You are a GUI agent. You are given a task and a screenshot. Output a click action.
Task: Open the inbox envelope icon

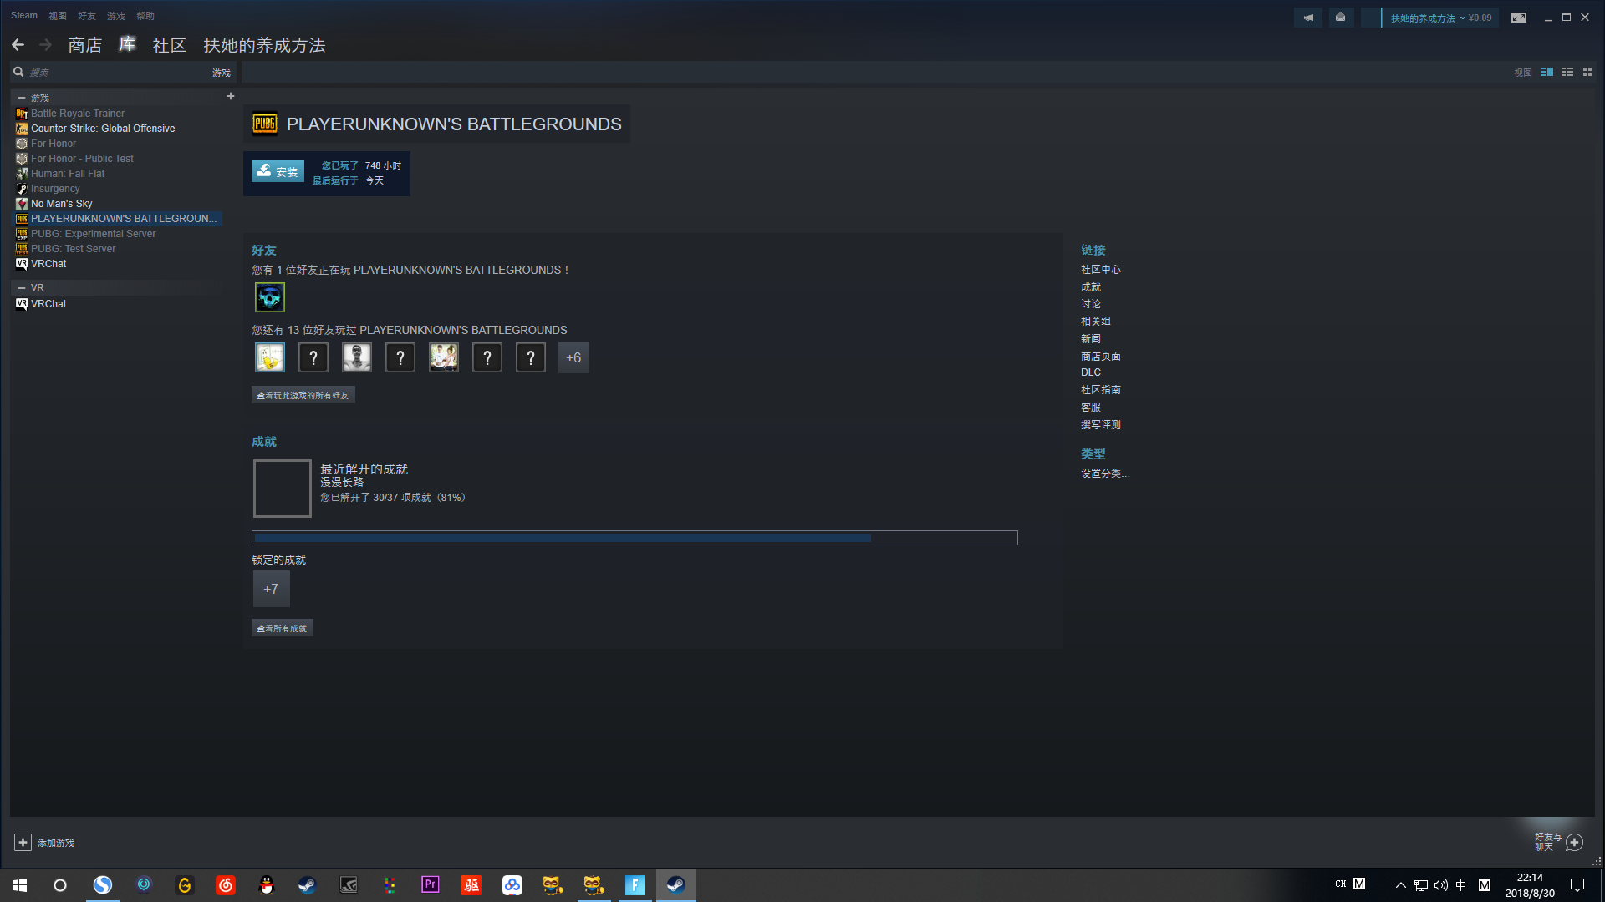pos(1341,18)
